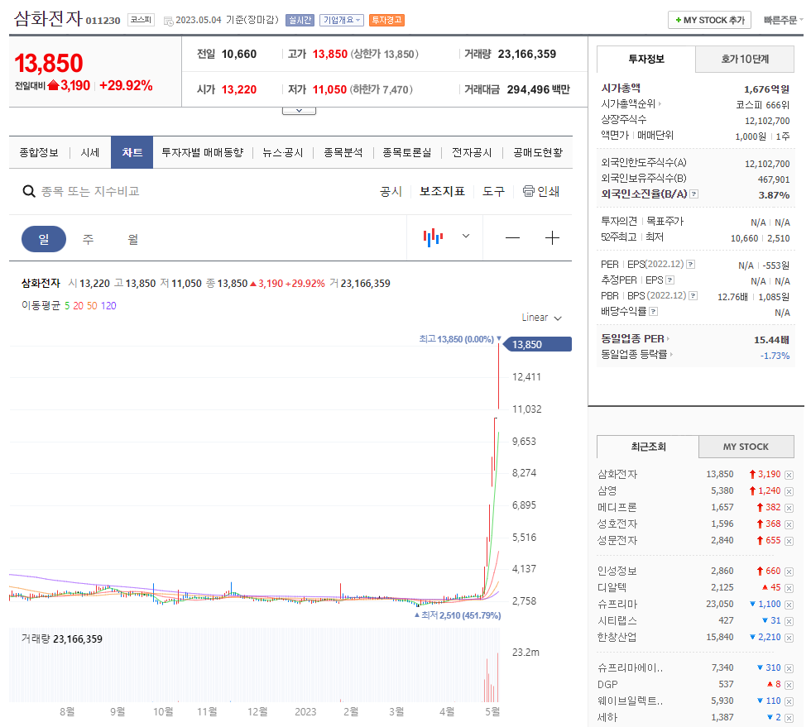This screenshot has width=811, height=727.
Task: Switch to 종목분석 tab
Action: 343,152
